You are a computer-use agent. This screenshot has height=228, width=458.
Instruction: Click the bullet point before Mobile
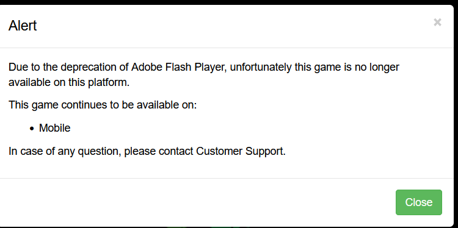(x=32, y=129)
